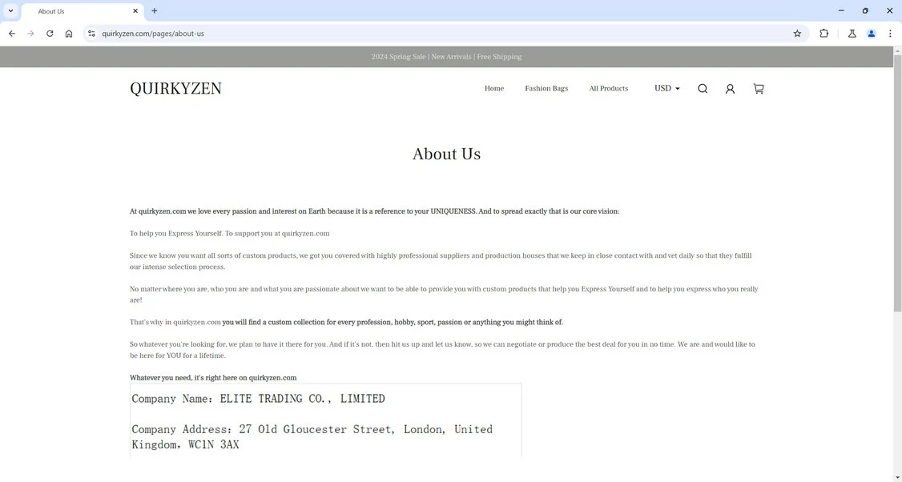Open the Fashion Bags menu item

[x=546, y=89]
